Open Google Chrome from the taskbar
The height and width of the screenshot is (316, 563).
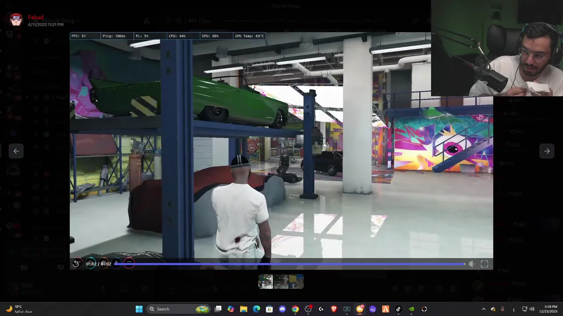tap(295, 309)
